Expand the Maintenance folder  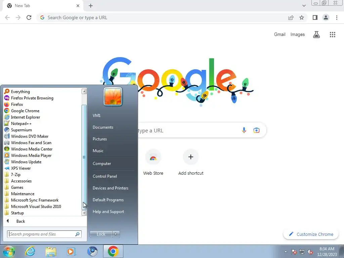(19, 193)
